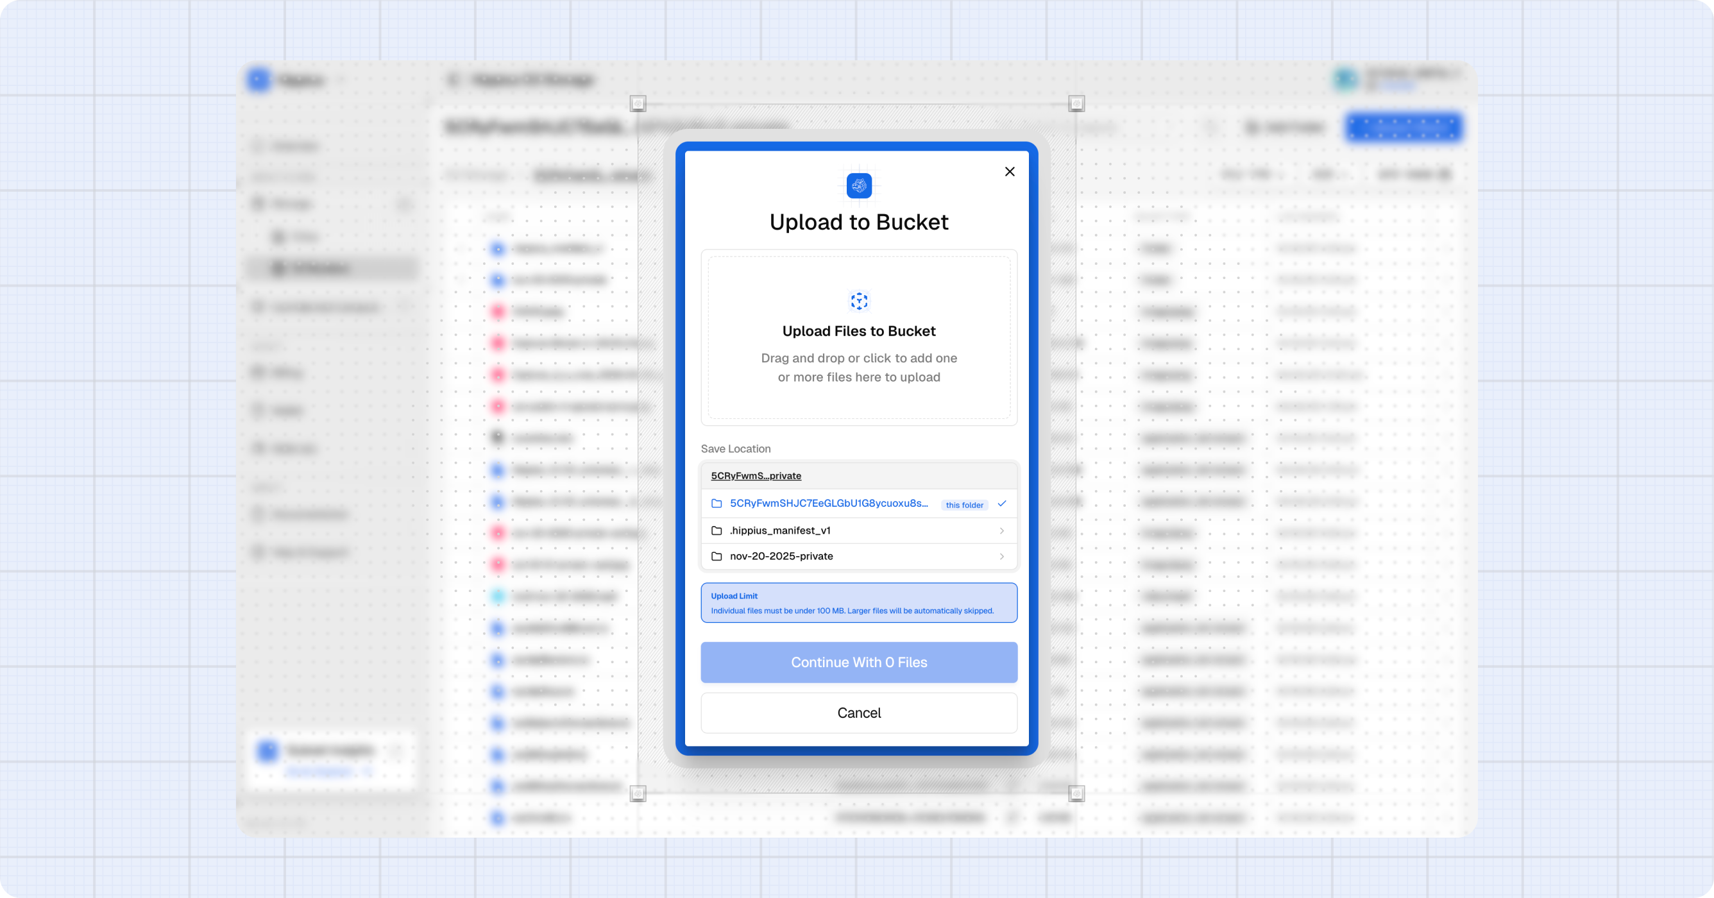Click folder icon beside nov-20-2025-private
This screenshot has height=898, width=1714.
[x=717, y=557]
